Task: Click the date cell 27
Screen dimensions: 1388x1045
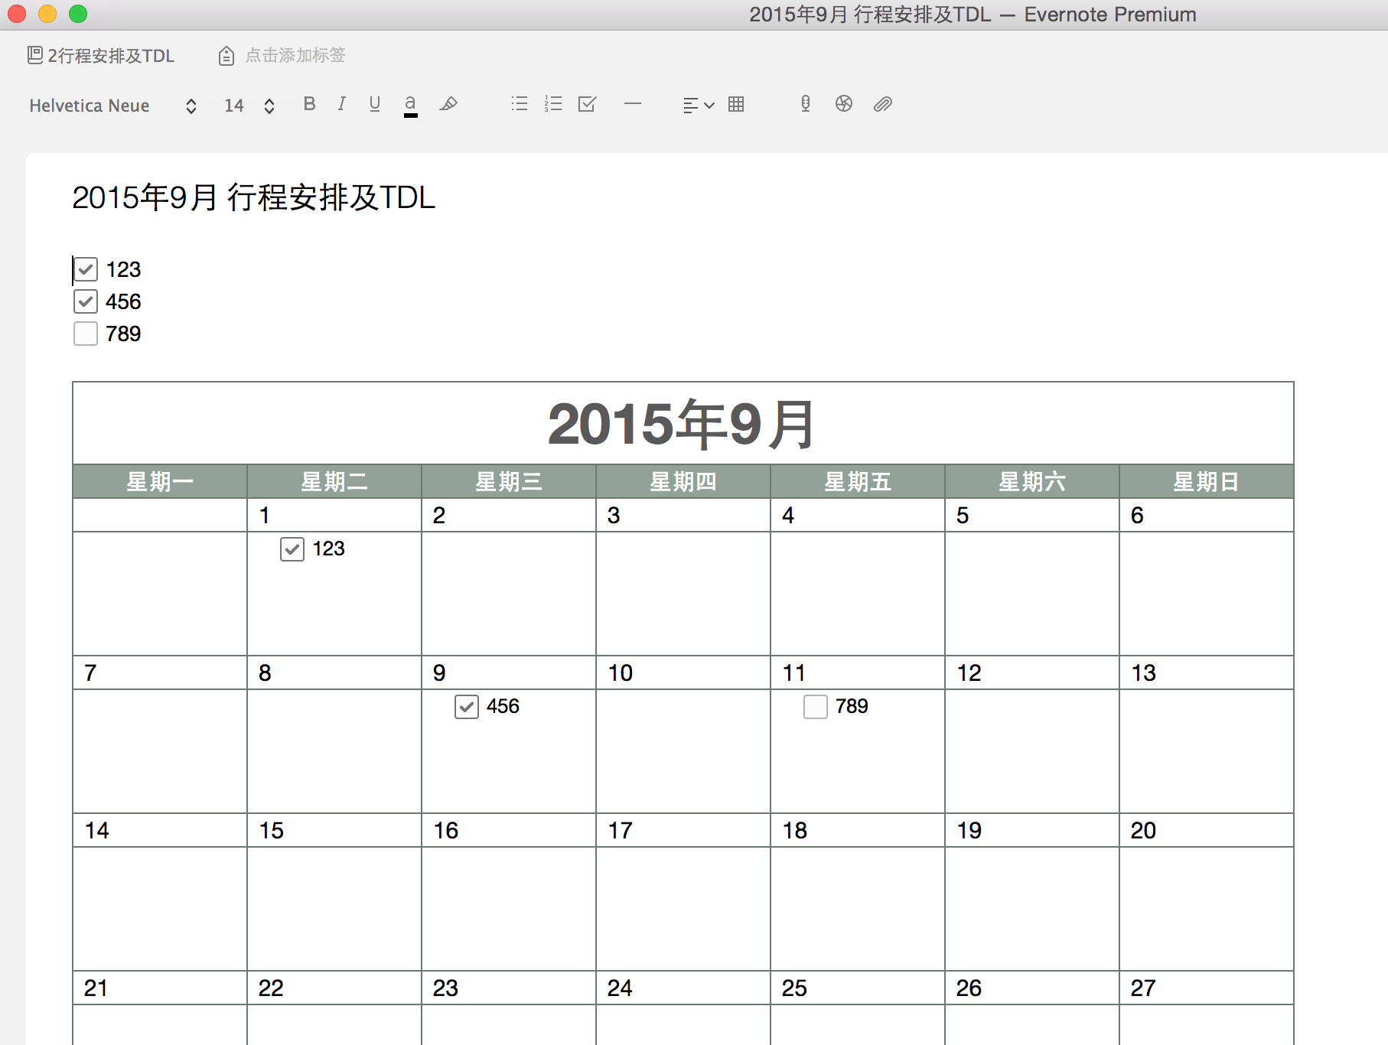Action: coord(1207,988)
